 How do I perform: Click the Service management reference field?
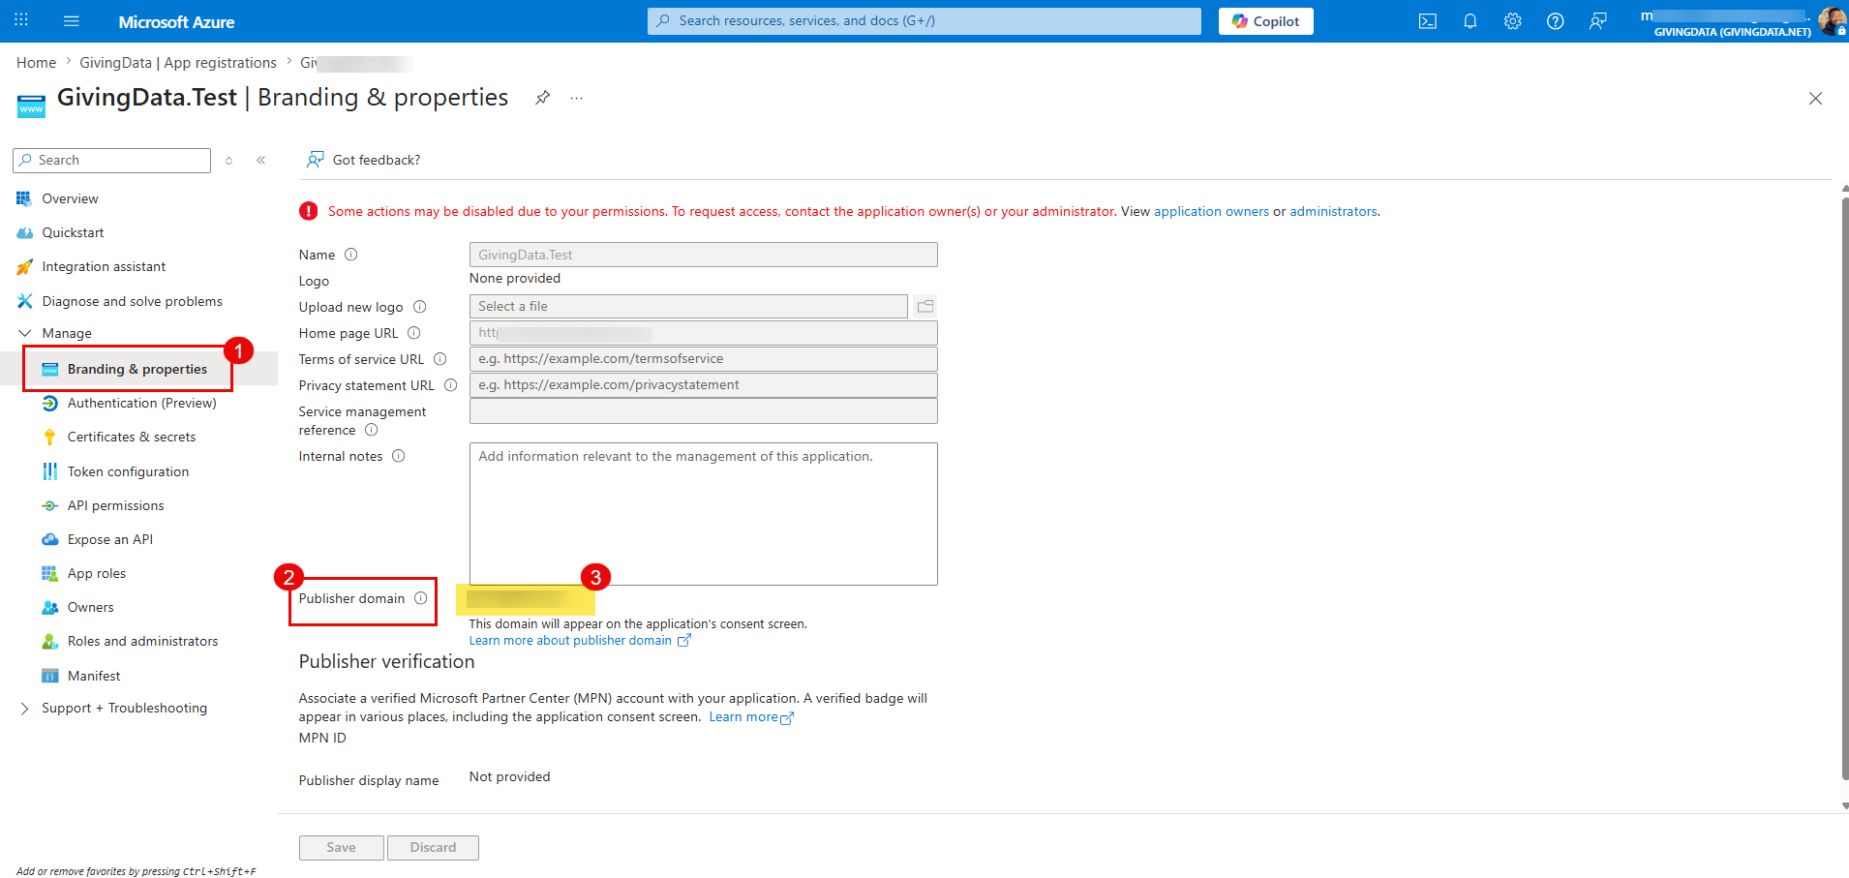tap(704, 411)
